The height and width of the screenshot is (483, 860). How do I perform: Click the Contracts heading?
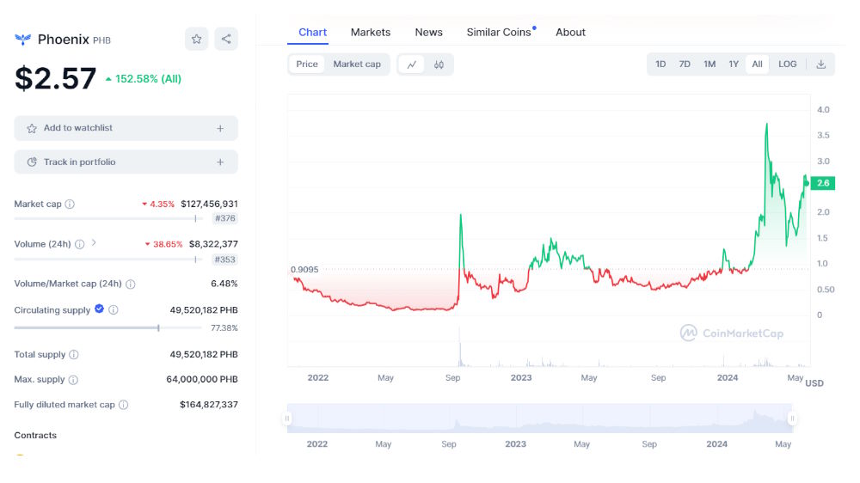tap(35, 436)
